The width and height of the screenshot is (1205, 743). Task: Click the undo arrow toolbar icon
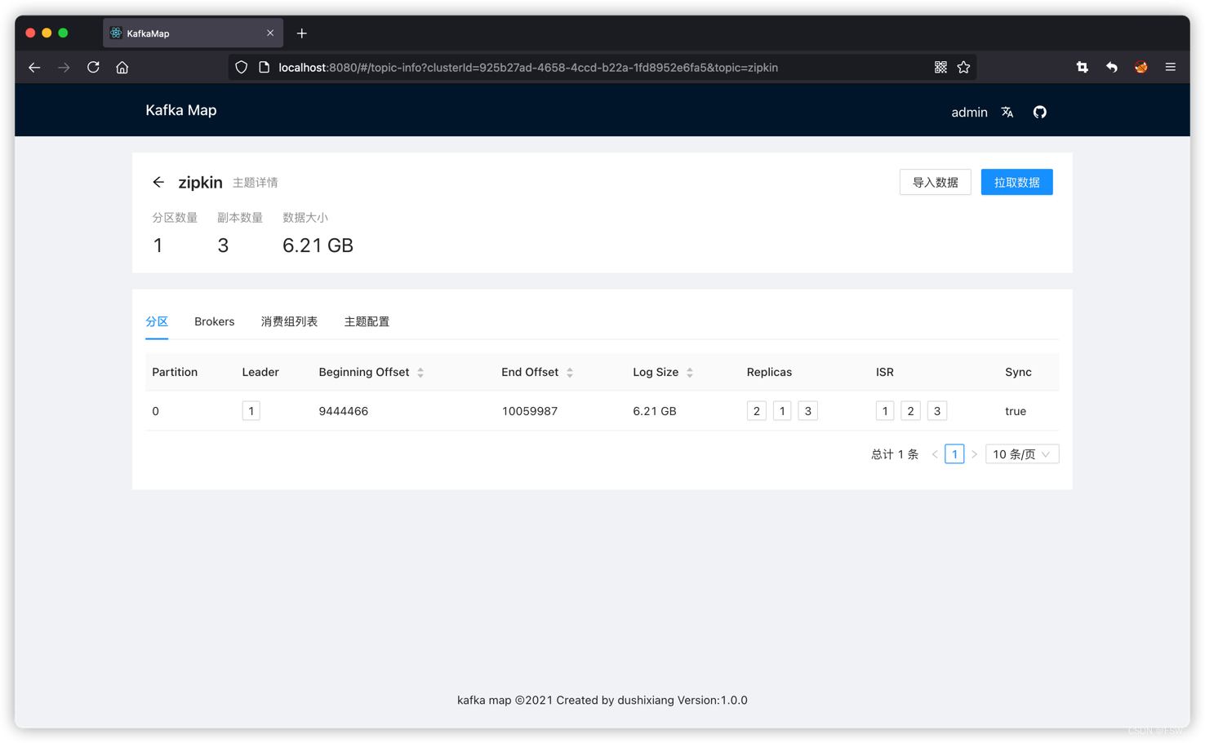(x=1112, y=68)
